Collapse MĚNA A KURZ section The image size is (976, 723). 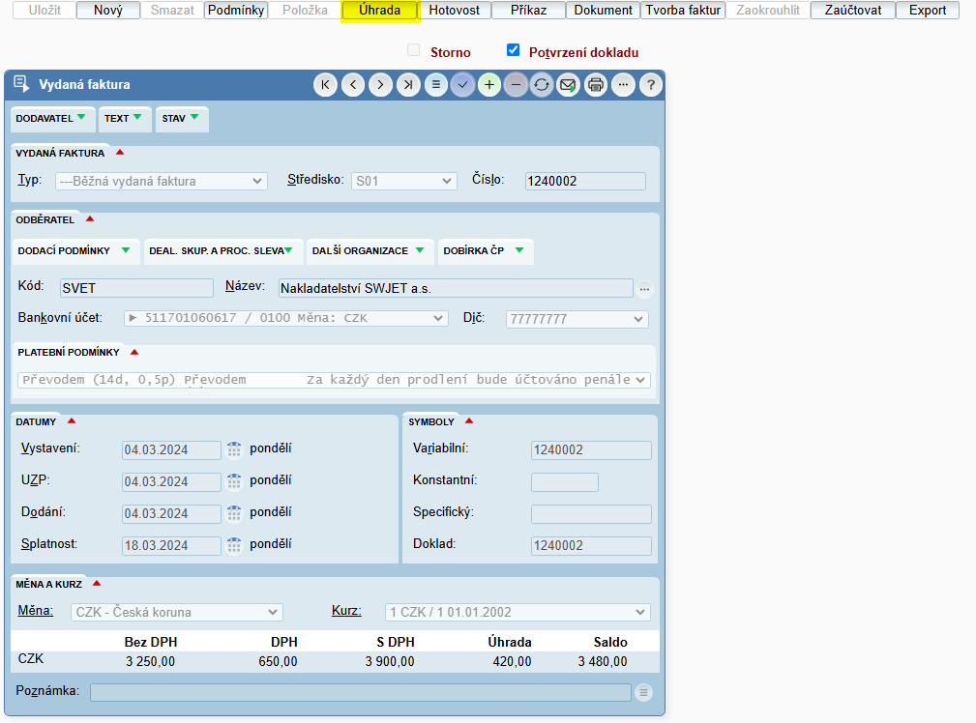[x=97, y=584]
